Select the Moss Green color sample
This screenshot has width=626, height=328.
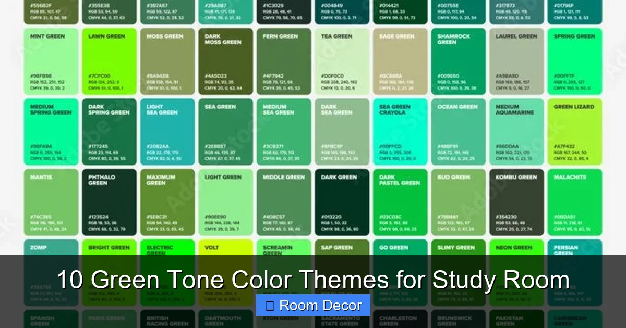[x=167, y=61]
